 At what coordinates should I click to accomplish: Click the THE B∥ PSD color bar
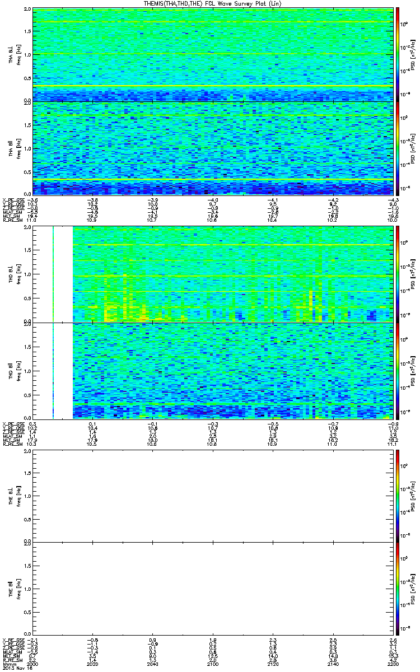(x=397, y=588)
